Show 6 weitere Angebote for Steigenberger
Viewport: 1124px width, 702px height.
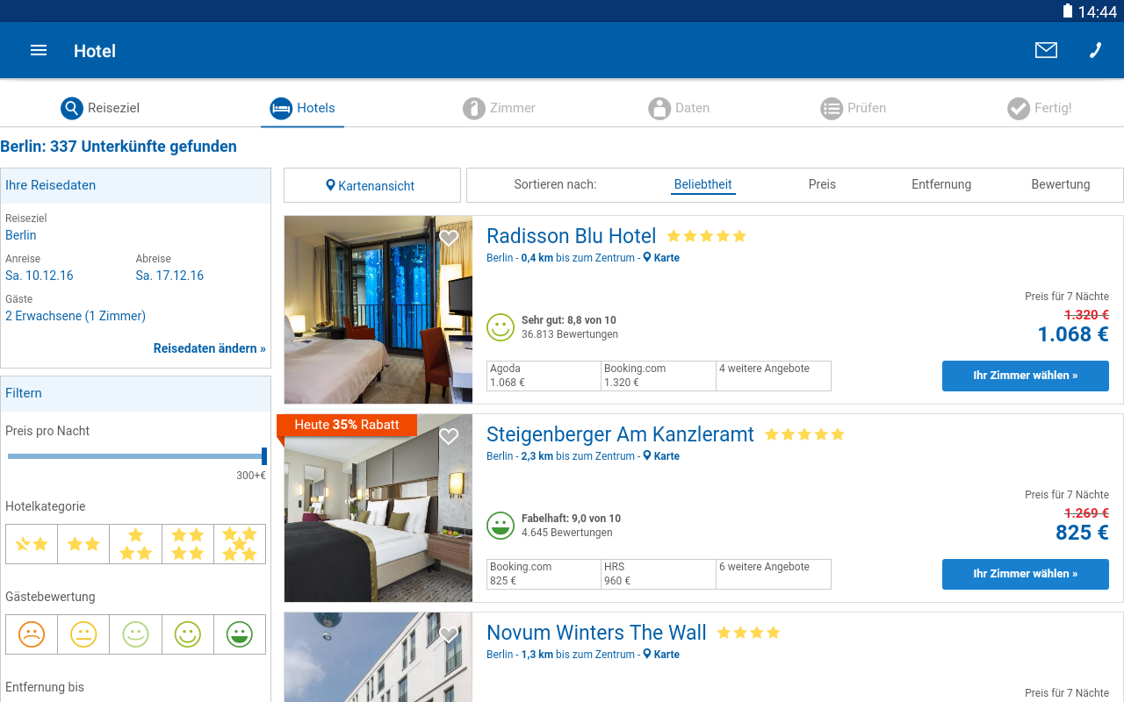click(774, 574)
